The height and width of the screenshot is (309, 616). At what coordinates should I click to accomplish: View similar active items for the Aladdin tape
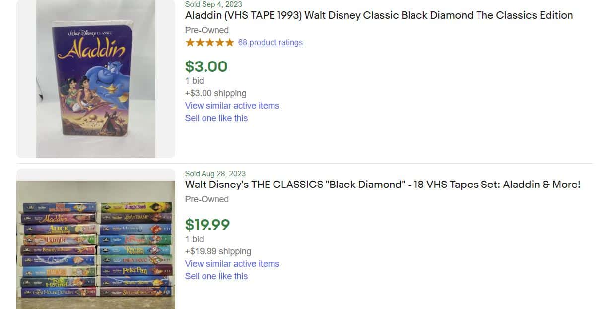click(232, 106)
